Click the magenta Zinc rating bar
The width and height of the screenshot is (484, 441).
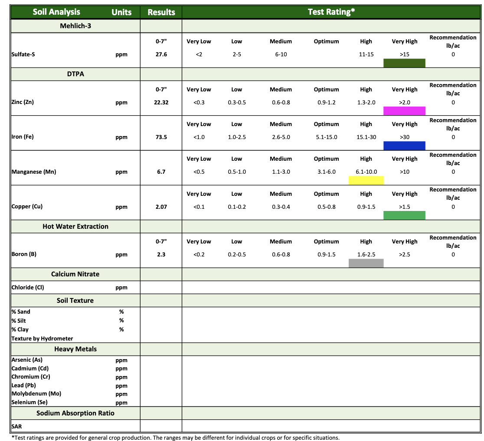(x=404, y=111)
